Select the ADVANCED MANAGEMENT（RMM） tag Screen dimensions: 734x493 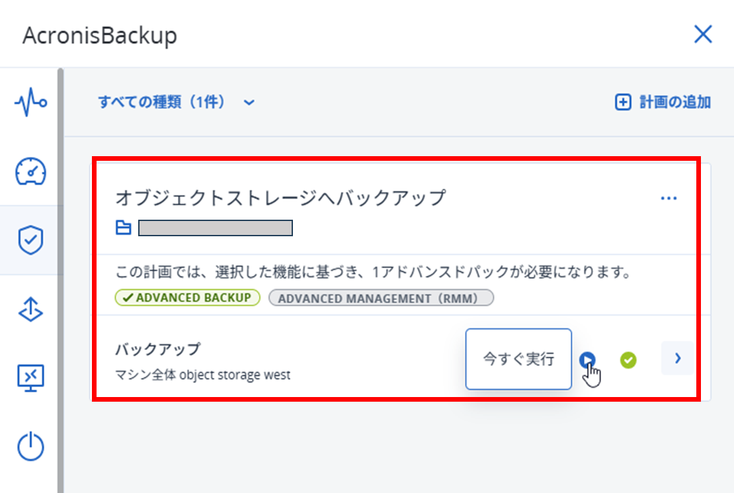382,298
